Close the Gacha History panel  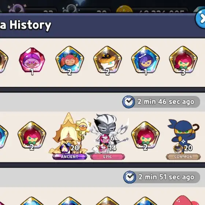(x=201, y=19)
